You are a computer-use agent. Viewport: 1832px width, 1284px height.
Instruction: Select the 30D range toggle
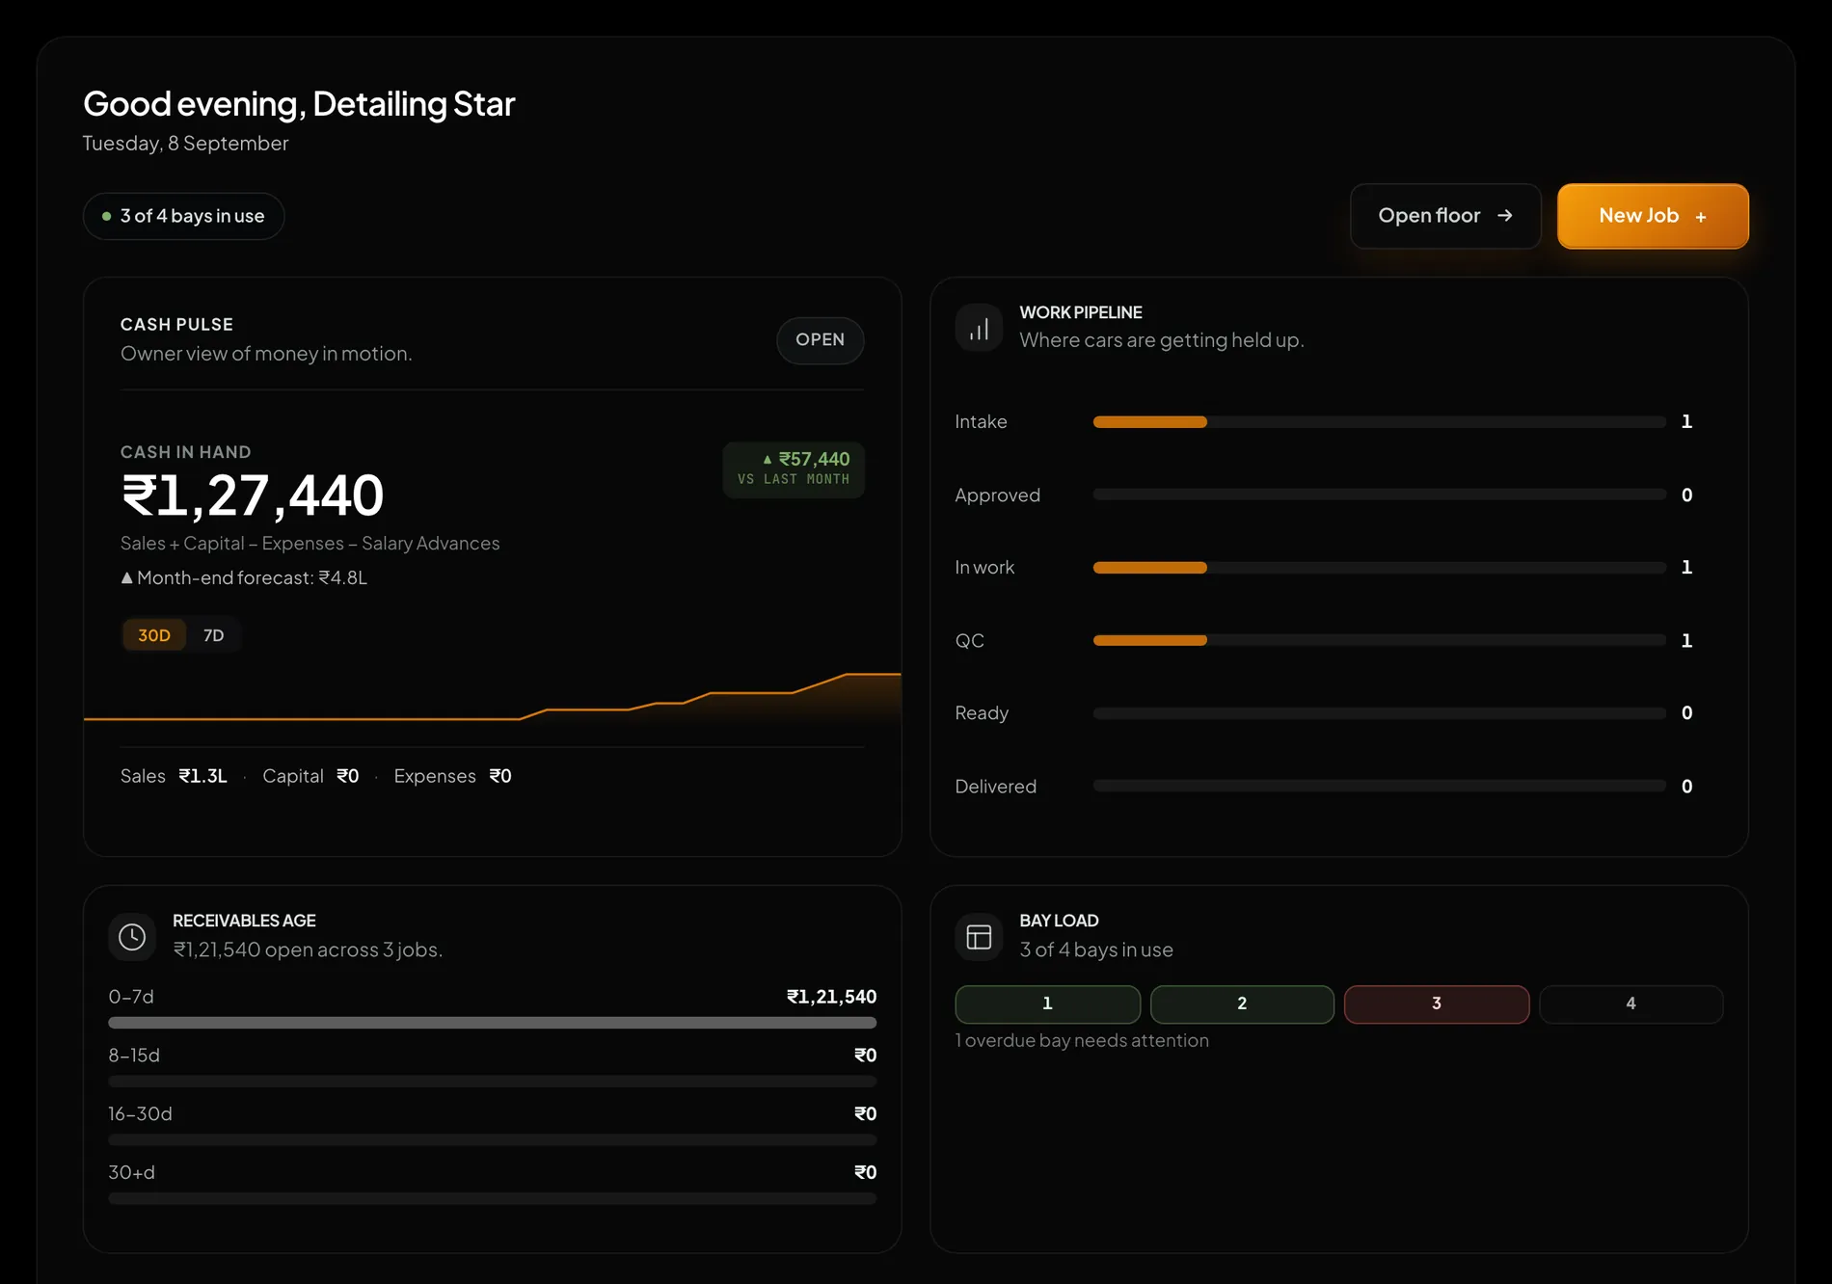pos(154,635)
